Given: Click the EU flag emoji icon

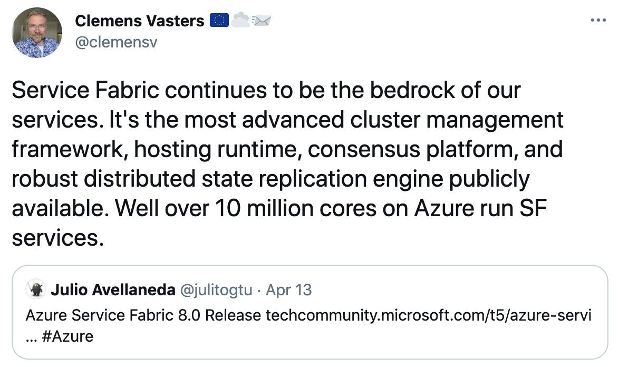Looking at the screenshot, I should pos(219,21).
